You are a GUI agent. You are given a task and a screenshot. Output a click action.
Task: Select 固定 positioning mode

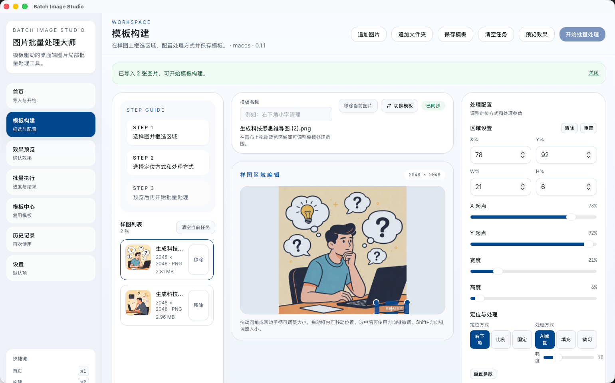click(x=522, y=340)
